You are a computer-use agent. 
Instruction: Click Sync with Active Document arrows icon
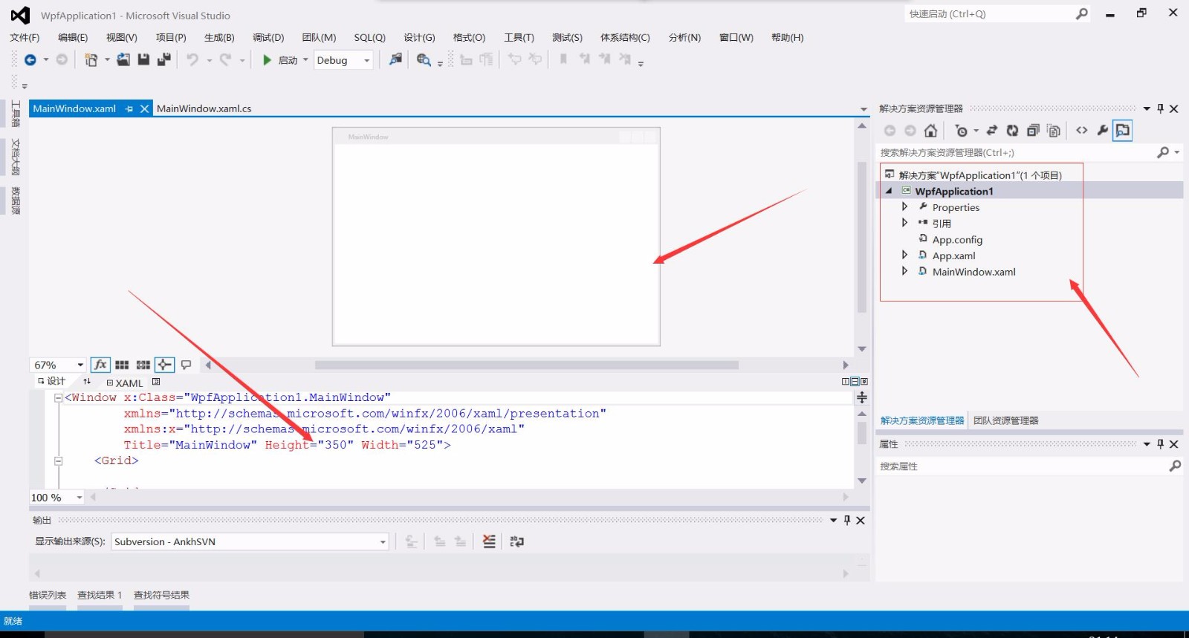coord(991,131)
